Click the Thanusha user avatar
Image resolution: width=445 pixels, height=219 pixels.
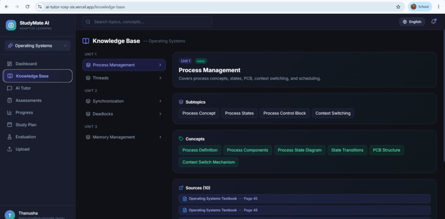coord(10,215)
